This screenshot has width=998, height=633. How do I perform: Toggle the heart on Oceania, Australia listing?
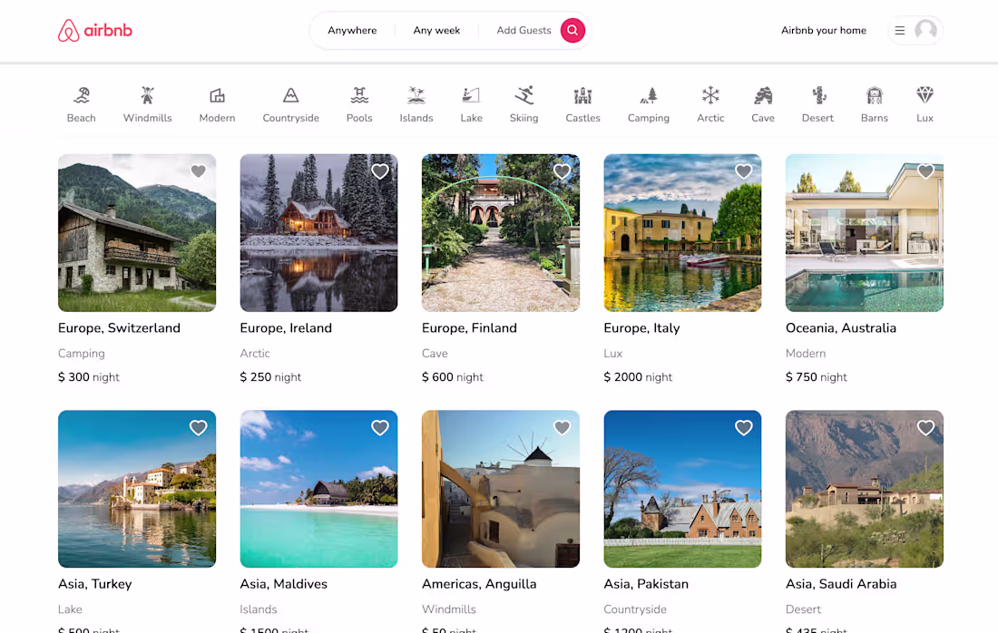coord(925,170)
